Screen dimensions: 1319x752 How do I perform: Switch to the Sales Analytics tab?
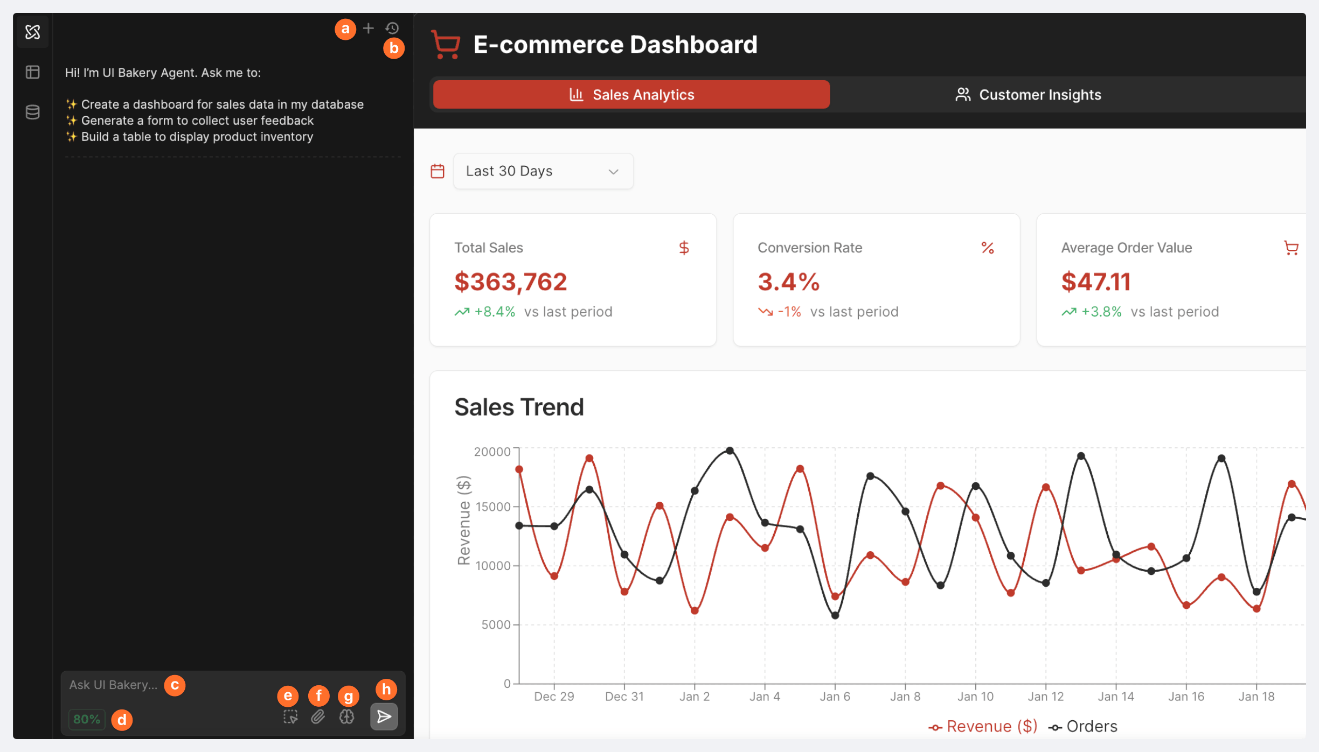tap(631, 95)
